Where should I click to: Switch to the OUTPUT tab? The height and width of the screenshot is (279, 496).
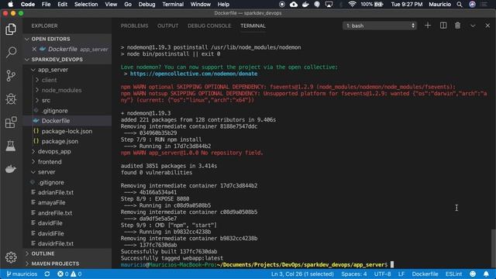pyautogui.click(x=168, y=26)
